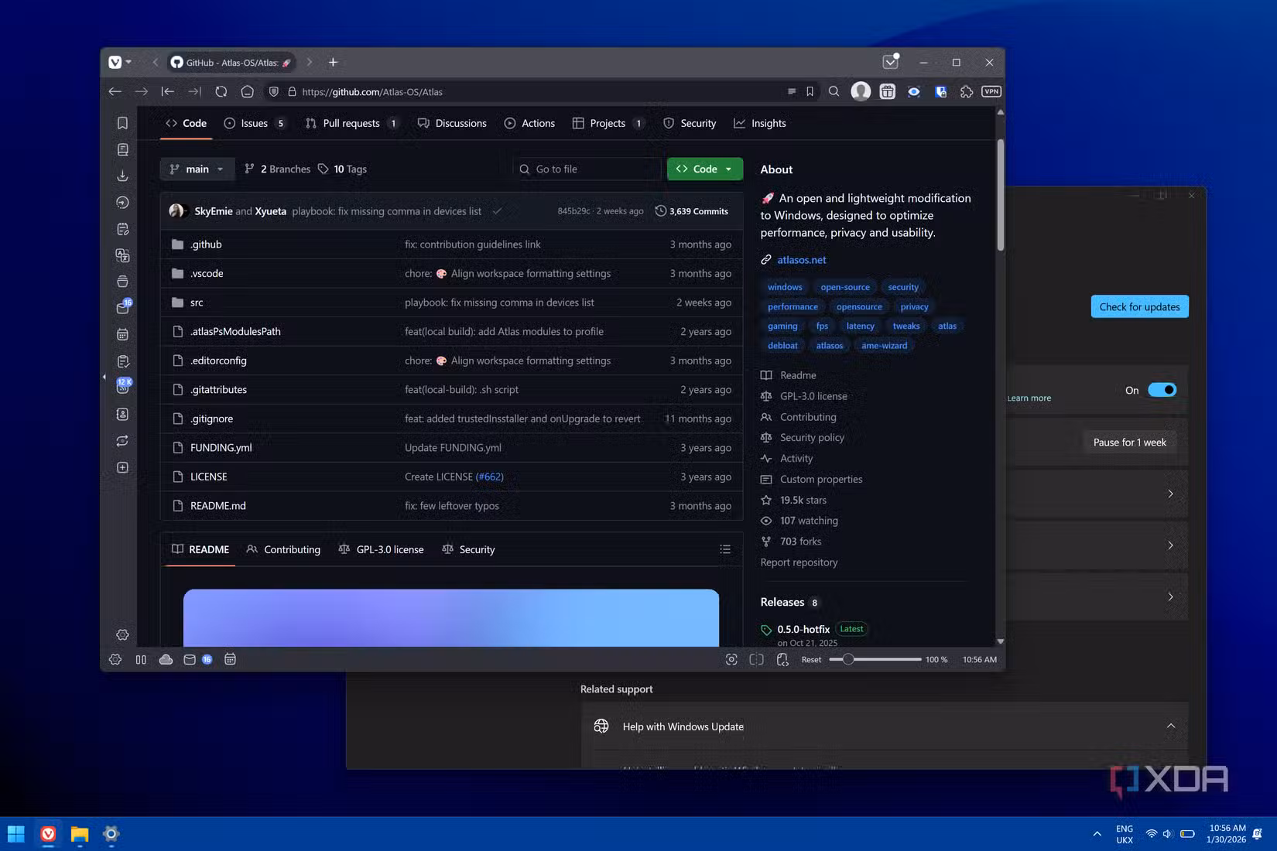The width and height of the screenshot is (1277, 851).
Task: Open History panel in sidebar
Action: tap(122, 203)
